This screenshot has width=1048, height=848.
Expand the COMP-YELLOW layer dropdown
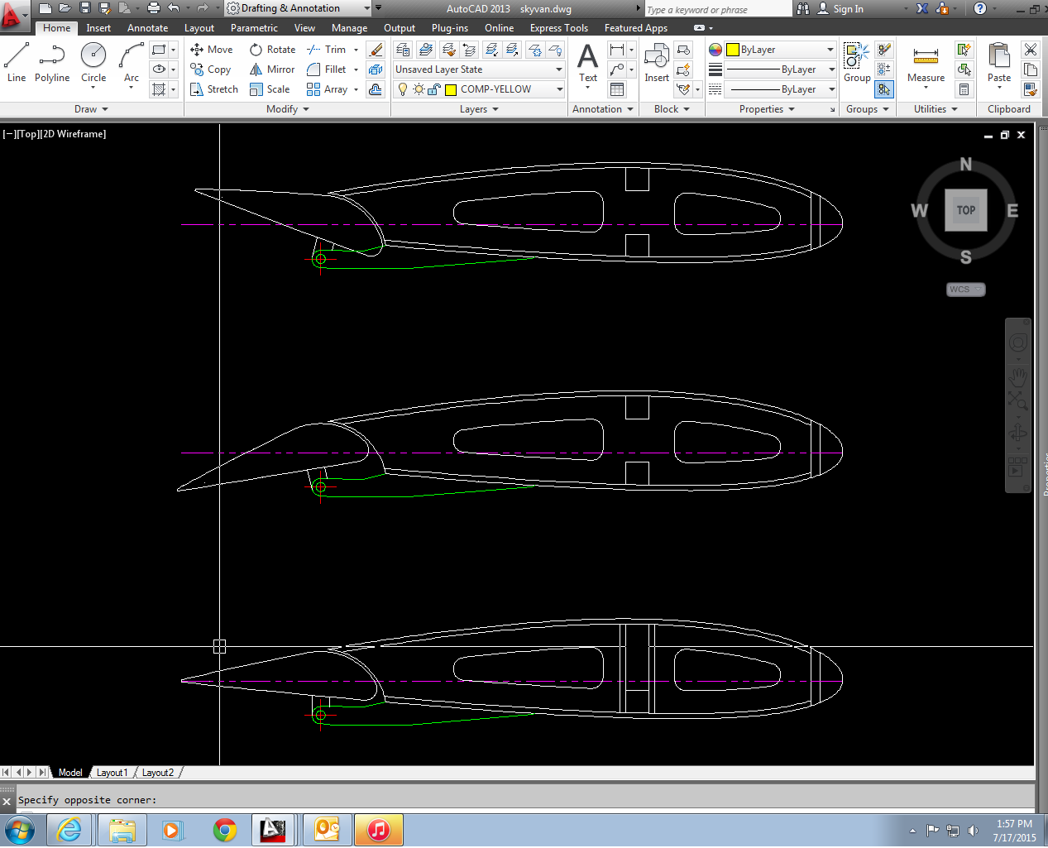559,89
